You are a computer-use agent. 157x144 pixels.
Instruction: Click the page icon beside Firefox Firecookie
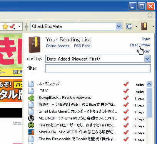[31, 139]
